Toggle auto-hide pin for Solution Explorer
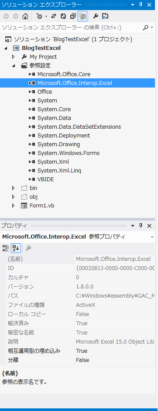 (141, 5)
